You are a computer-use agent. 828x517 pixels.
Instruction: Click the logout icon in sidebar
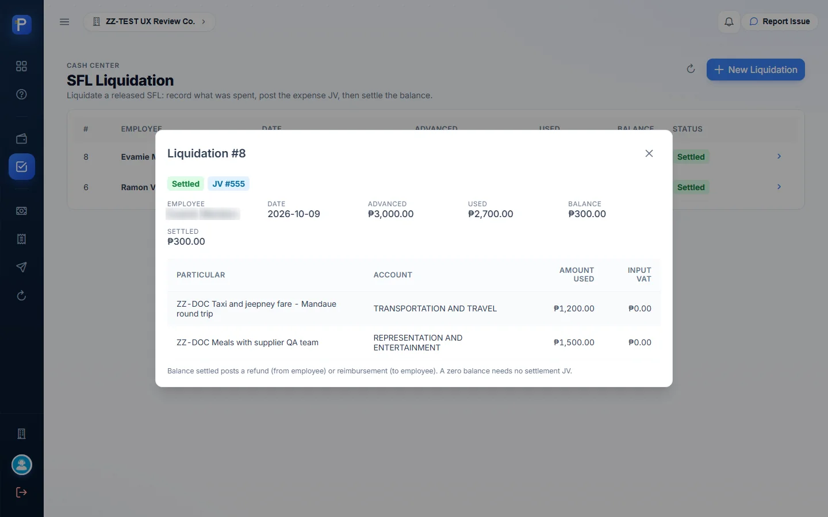[21, 492]
